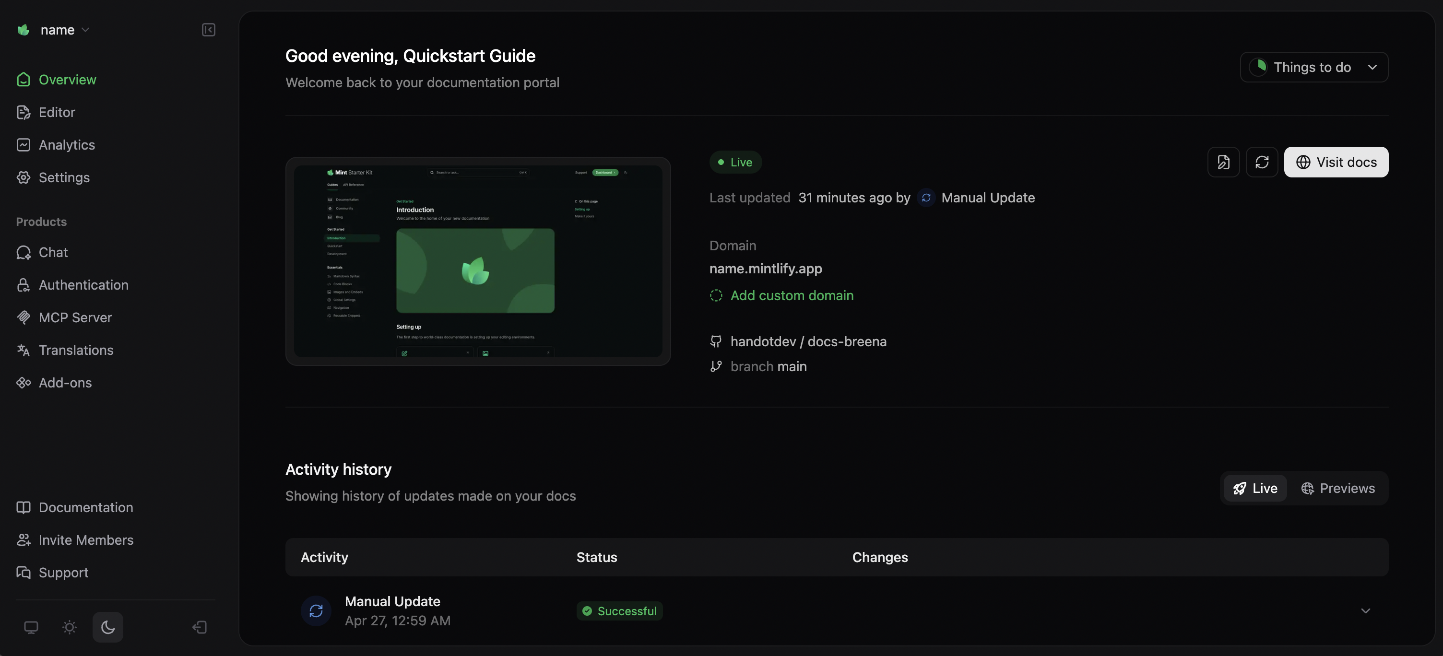
Task: Open the Translations product
Action: coord(76,350)
